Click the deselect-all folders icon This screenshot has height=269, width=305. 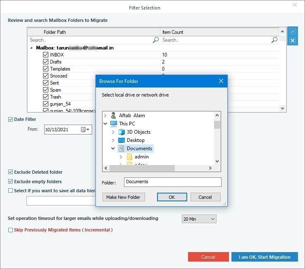pos(292,40)
